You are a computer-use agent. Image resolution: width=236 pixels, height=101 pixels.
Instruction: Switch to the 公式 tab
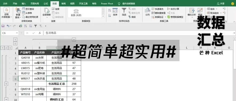[46, 3]
